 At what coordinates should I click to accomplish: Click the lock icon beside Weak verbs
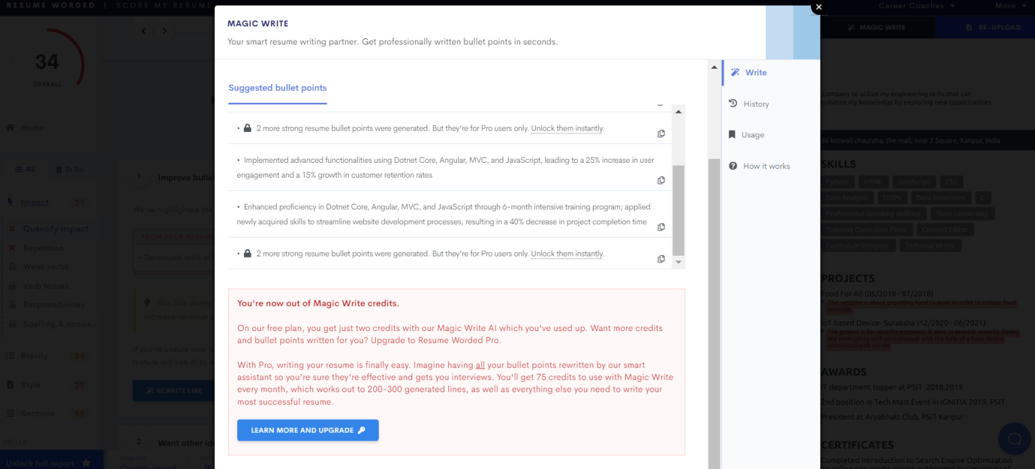[12, 266]
